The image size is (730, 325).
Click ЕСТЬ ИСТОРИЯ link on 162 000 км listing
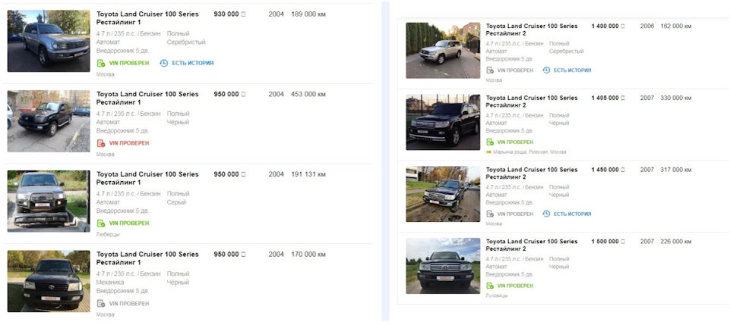click(x=572, y=70)
